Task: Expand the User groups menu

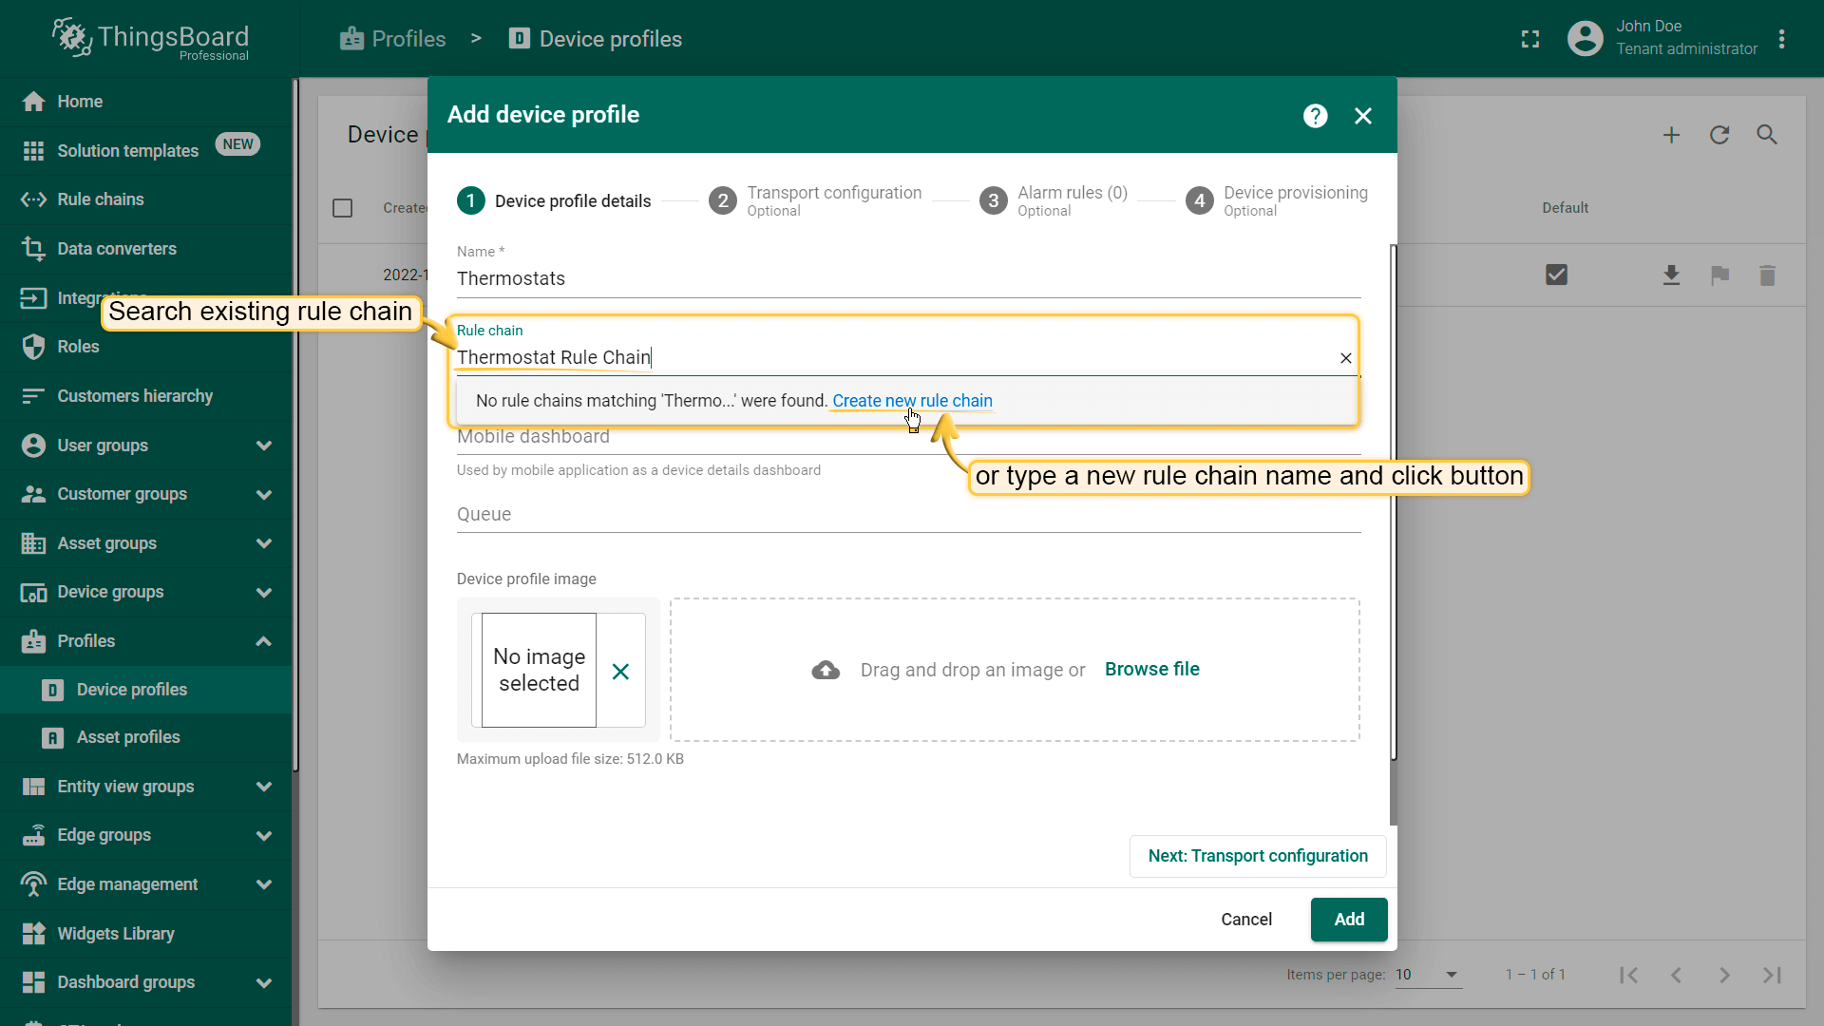Action: tap(263, 446)
